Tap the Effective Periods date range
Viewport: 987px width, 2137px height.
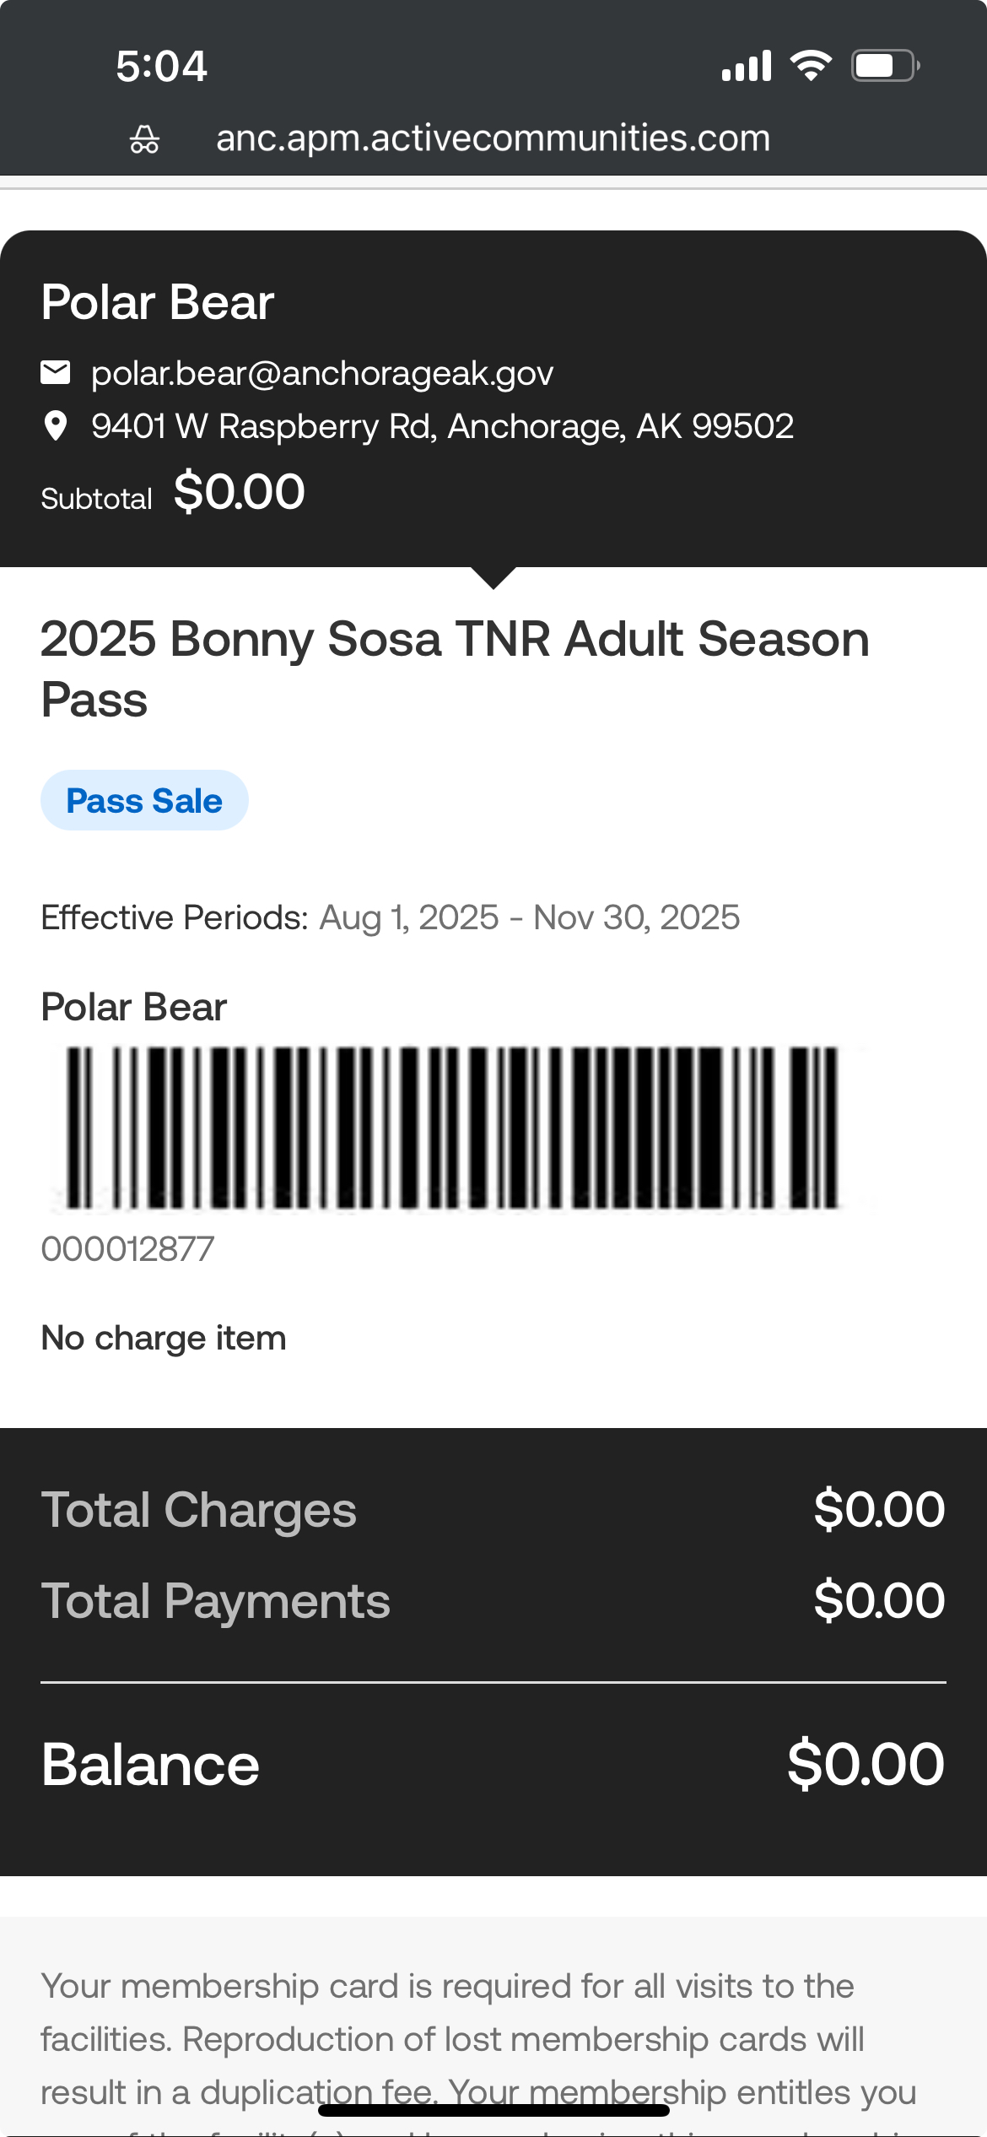tap(529, 917)
